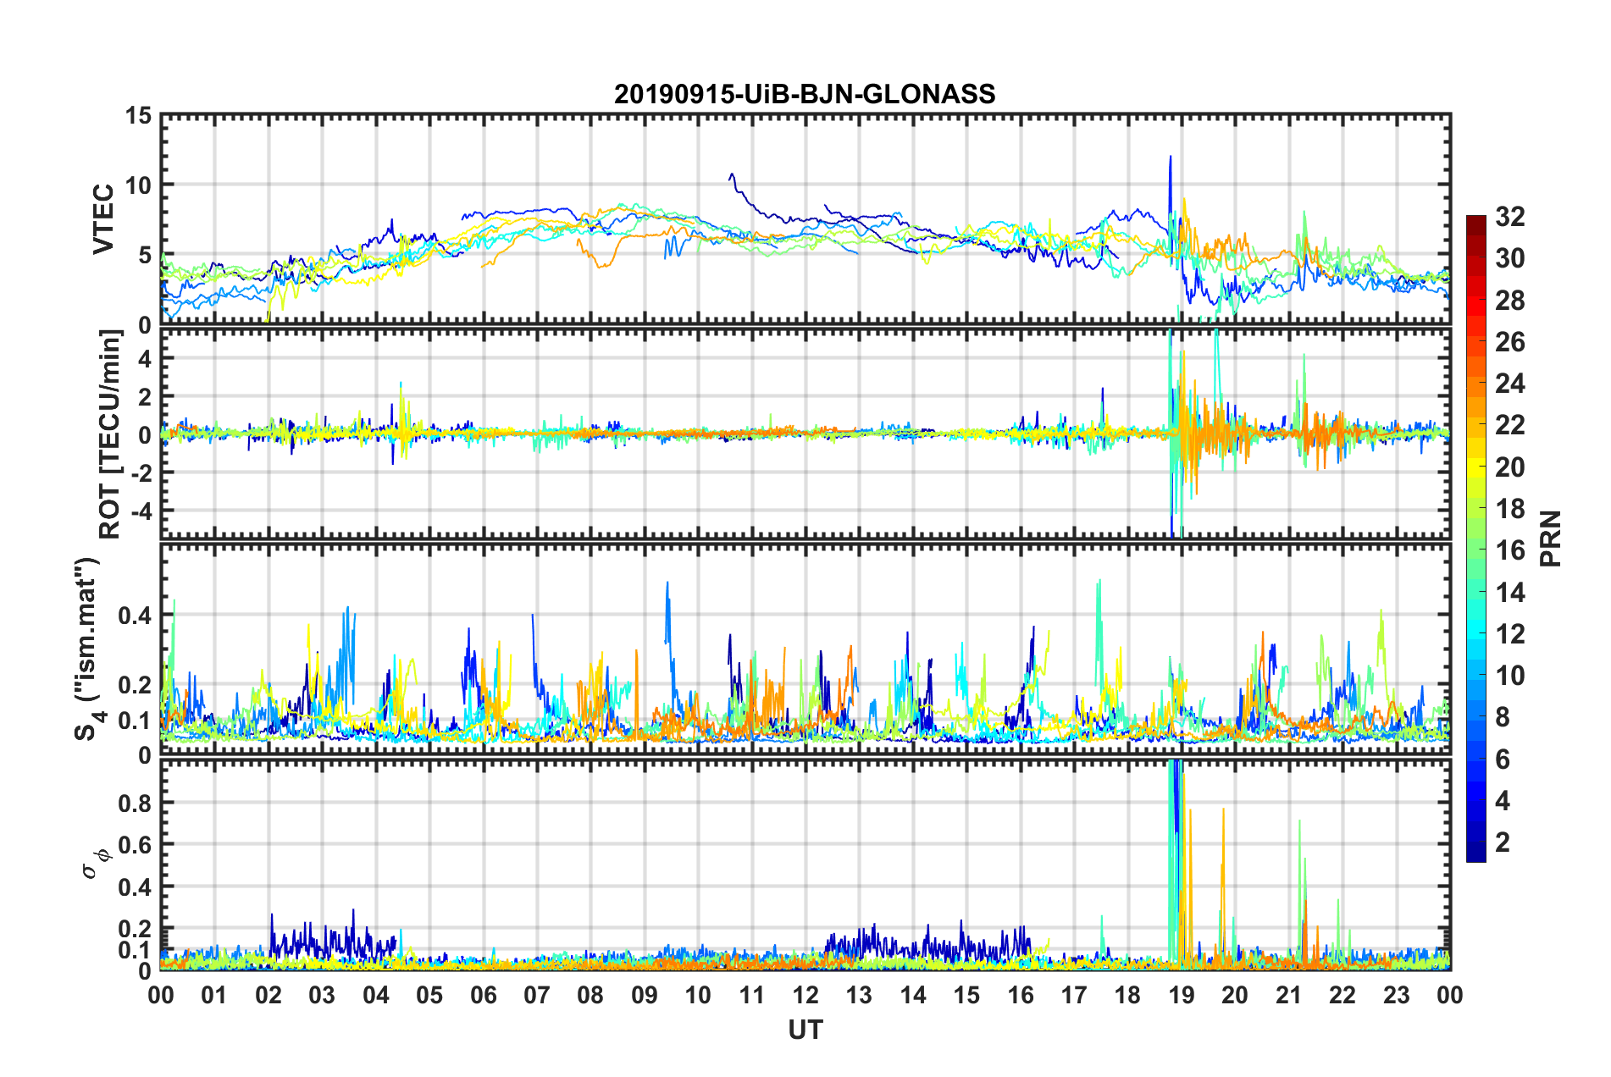Select hour 08 on the UT axis
1611x1077 pixels.
590,995
